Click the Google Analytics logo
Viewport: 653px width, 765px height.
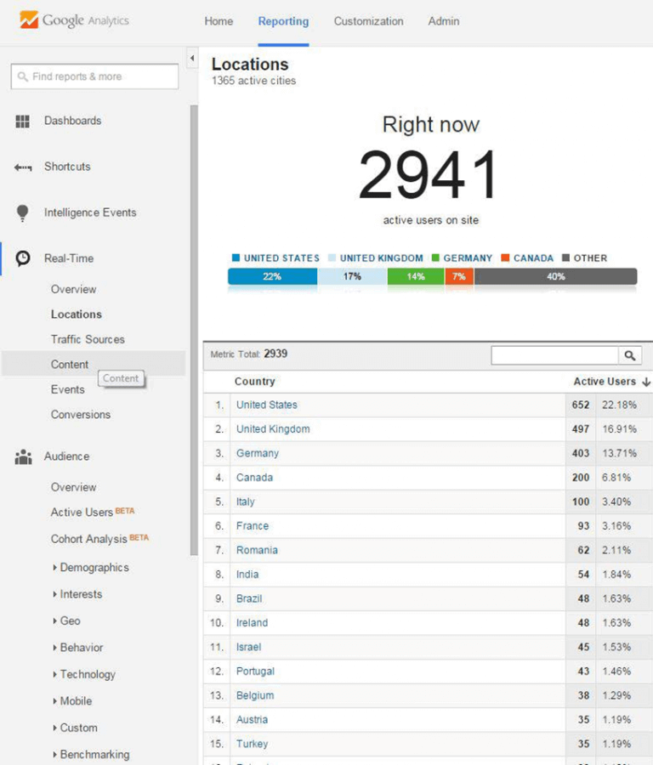tap(74, 20)
